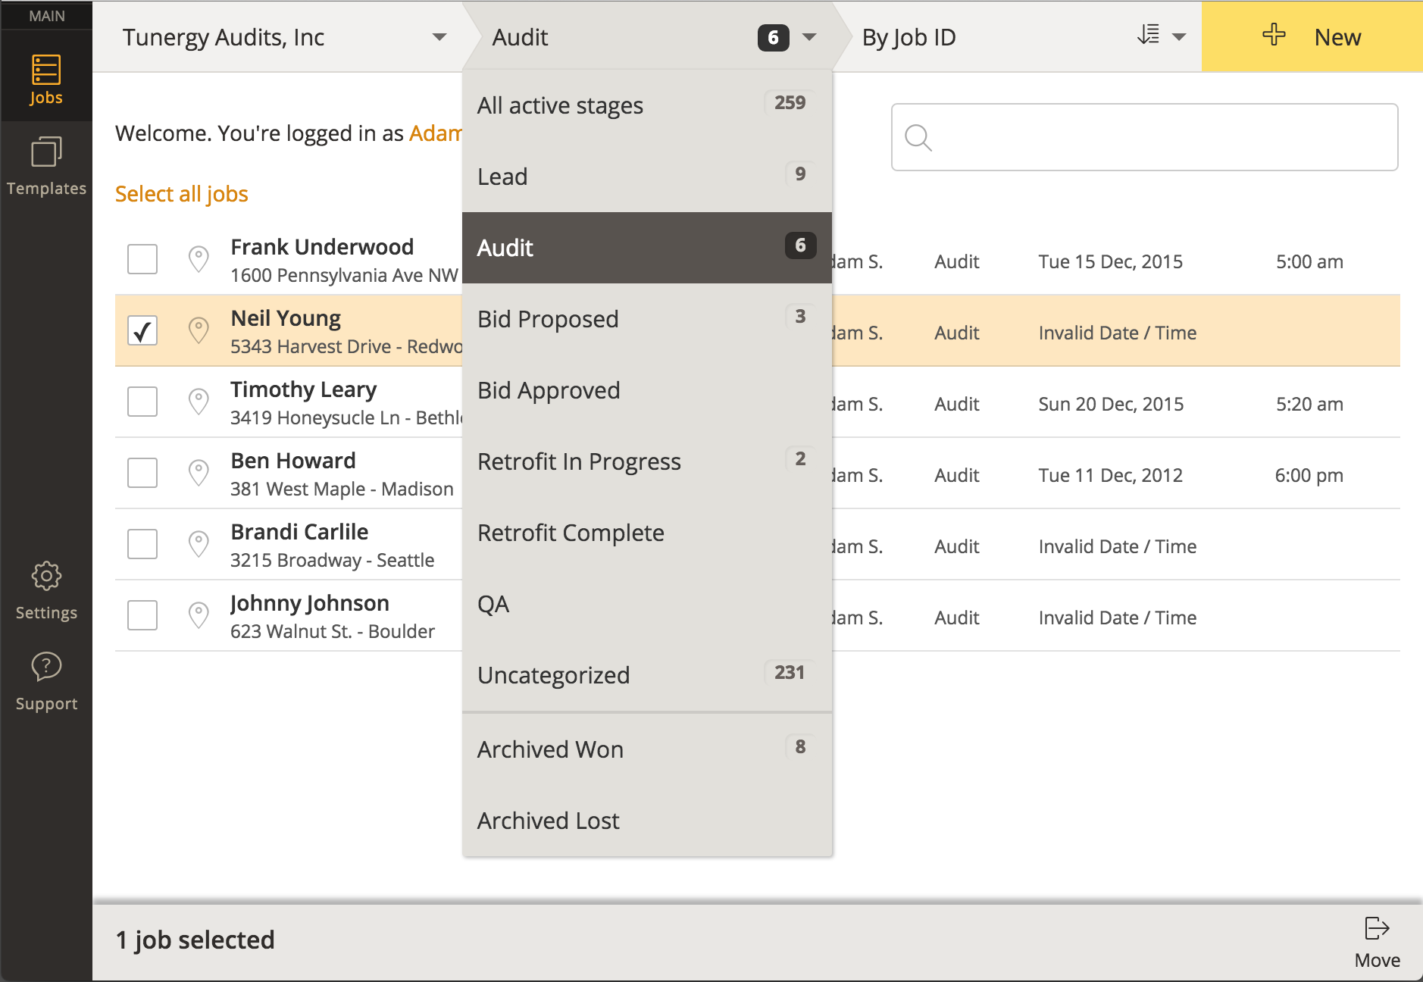Click the 6:00 pm time cell
This screenshot has width=1423, height=982.
click(x=1309, y=476)
